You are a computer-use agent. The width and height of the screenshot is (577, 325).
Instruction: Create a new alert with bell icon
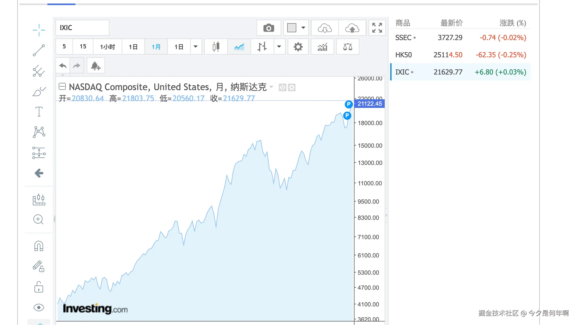coord(96,65)
